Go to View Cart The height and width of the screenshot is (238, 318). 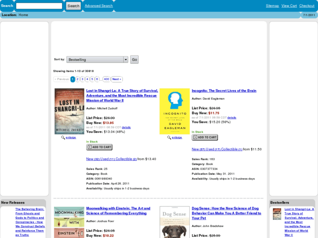(x=289, y=6)
